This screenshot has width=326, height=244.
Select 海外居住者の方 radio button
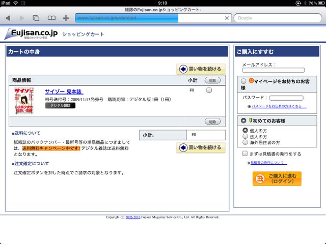(x=245, y=142)
